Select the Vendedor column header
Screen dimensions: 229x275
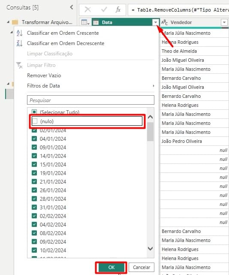[194, 22]
